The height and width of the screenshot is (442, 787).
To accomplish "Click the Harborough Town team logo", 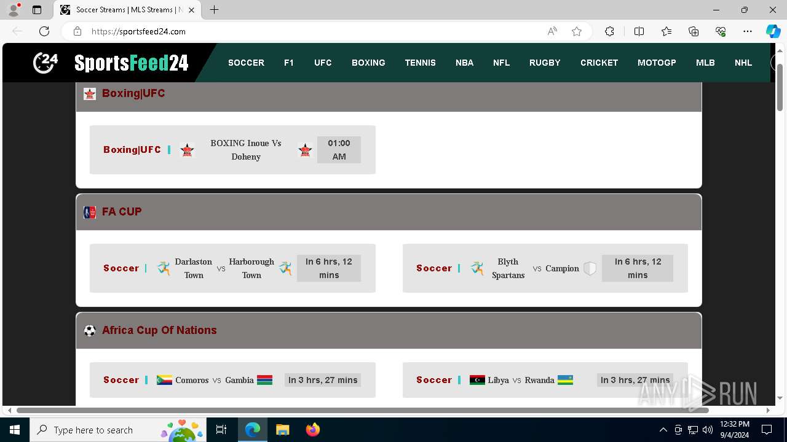I will pos(285,268).
